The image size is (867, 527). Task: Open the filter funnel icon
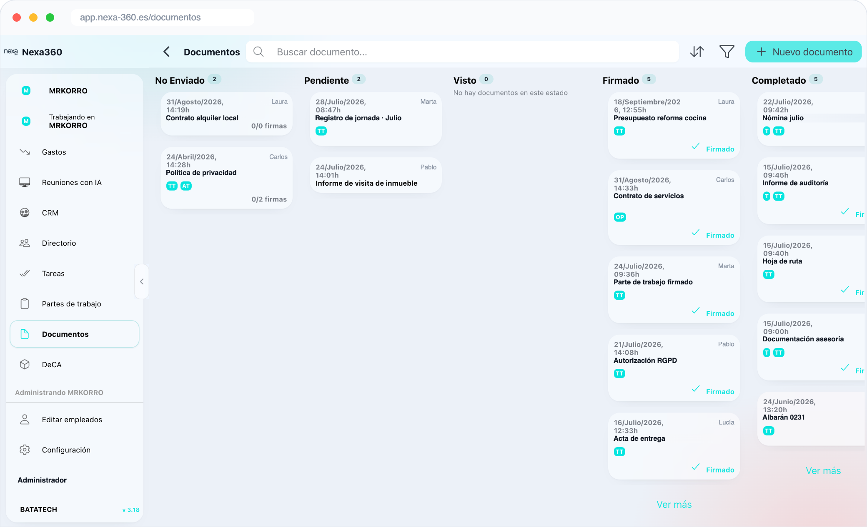(x=727, y=52)
